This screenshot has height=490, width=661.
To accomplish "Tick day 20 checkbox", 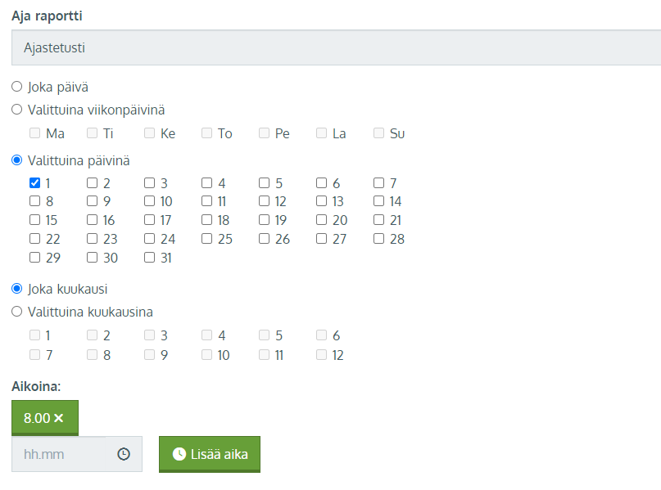I will point(321,220).
